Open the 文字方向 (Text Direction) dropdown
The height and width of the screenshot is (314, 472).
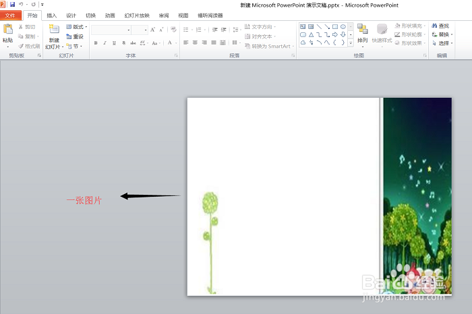(260, 27)
